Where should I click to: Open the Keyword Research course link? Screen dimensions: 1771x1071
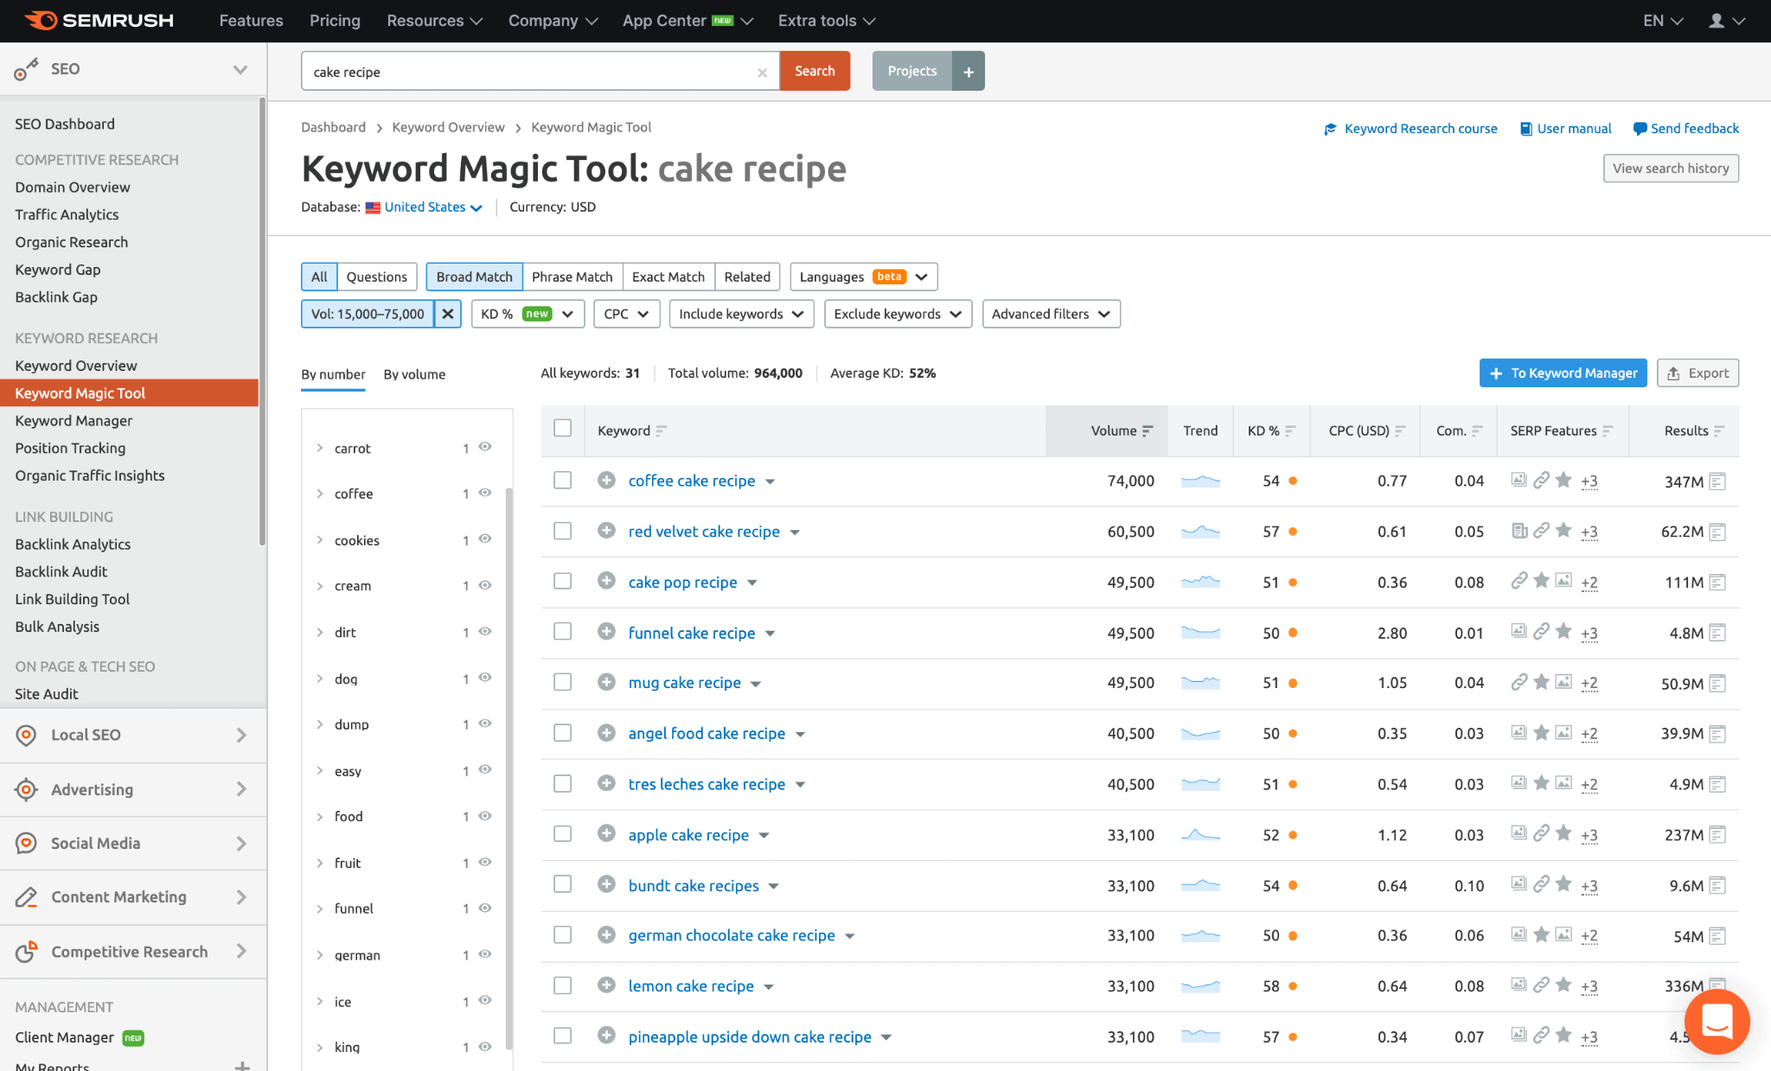point(1410,129)
